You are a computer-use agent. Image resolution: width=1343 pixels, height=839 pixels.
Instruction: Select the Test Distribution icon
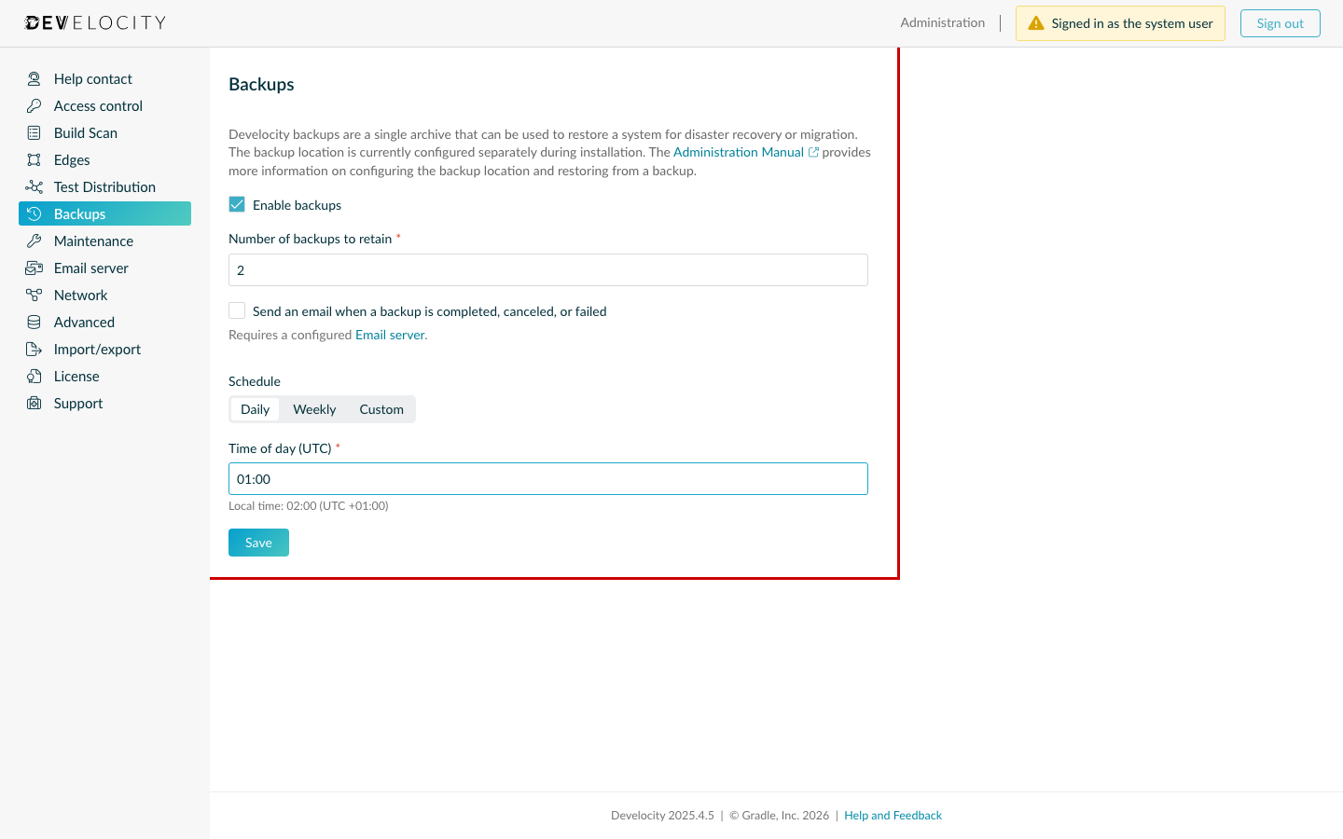[x=34, y=186]
